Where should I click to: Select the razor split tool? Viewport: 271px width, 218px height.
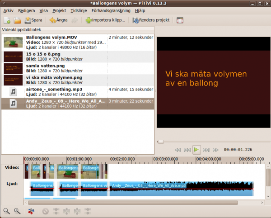click(31, 211)
